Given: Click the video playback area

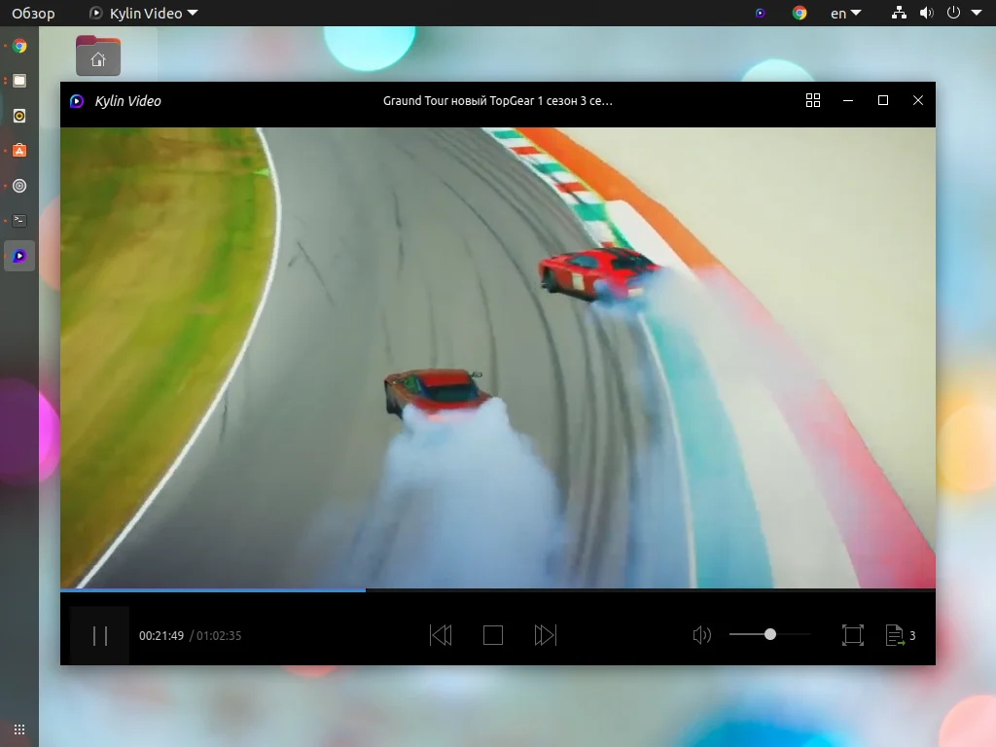Looking at the screenshot, I should [x=498, y=358].
